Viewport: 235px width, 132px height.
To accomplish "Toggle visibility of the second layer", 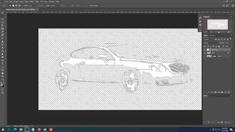I will pos(205,53).
